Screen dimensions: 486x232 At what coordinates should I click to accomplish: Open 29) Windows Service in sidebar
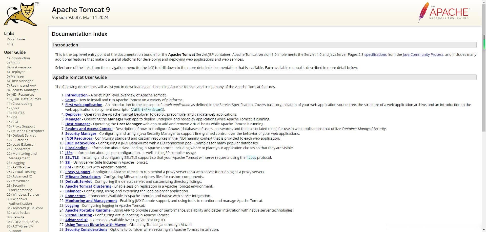23,194
